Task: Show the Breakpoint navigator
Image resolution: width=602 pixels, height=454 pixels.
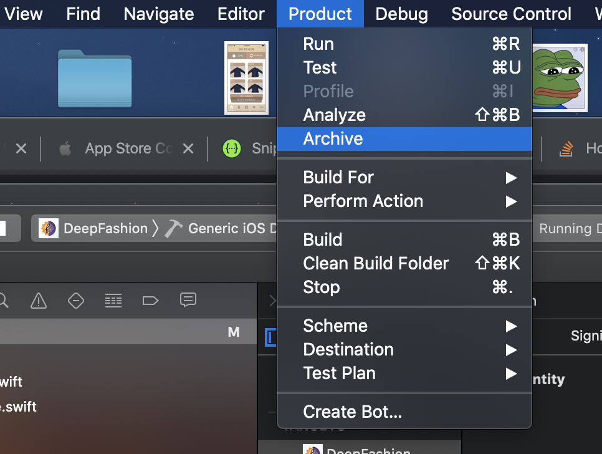Action: 150,301
